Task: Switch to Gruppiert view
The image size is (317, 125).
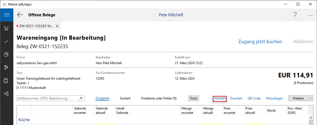Action: pyautogui.click(x=102, y=98)
